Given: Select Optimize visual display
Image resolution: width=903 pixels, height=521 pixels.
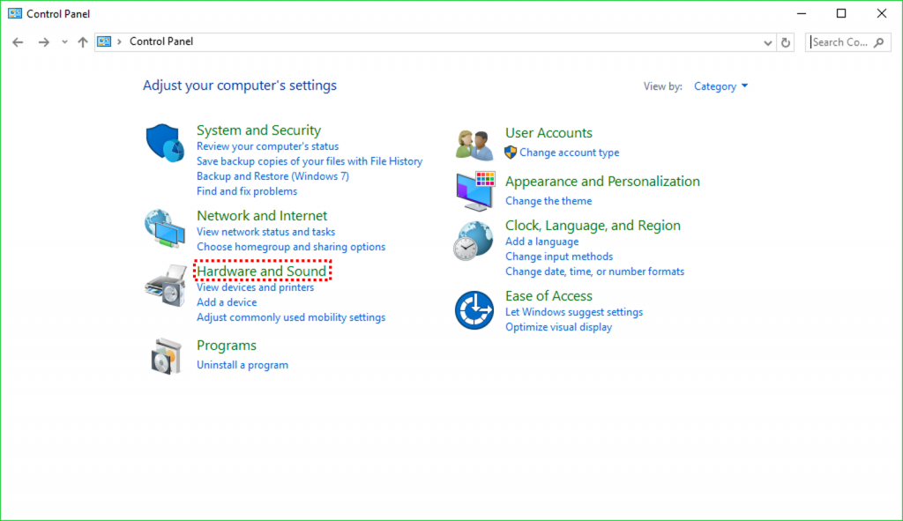Looking at the screenshot, I should (x=558, y=327).
